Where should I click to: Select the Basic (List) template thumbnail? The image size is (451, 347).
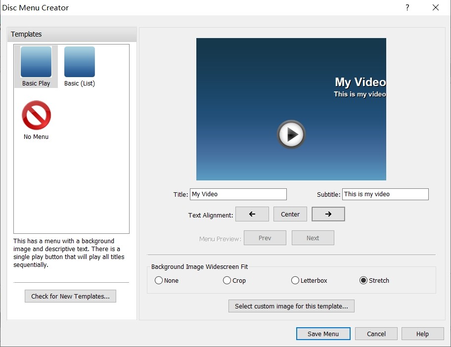coord(79,62)
